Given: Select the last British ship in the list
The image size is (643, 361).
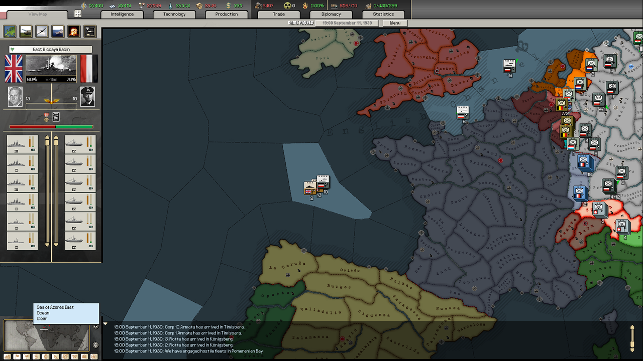Looking at the screenshot, I should [22, 241].
